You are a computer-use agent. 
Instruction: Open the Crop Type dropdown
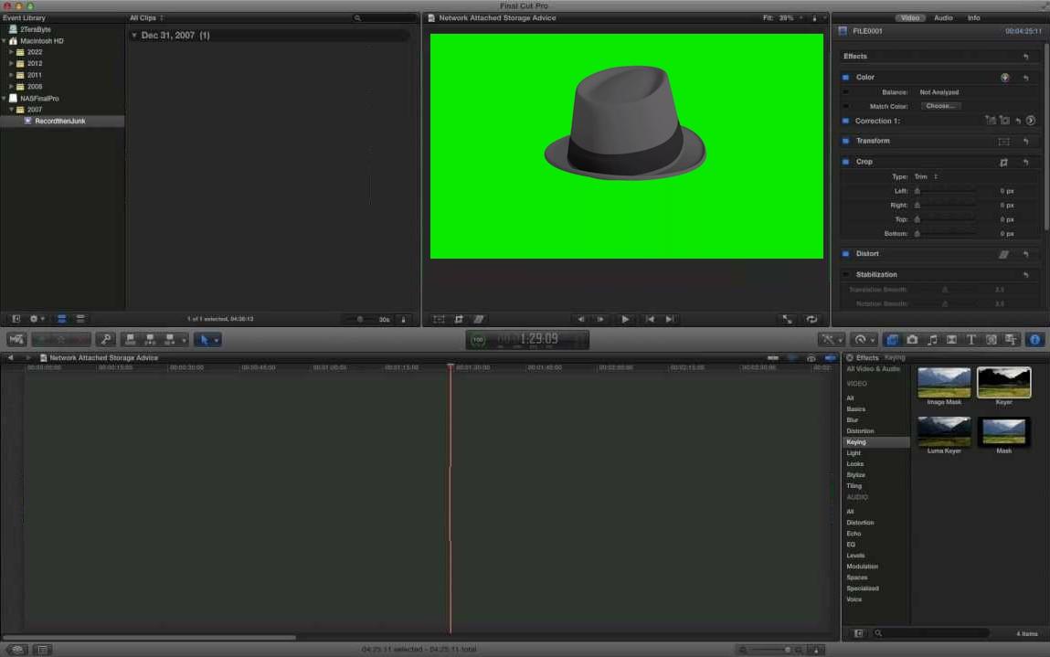(x=926, y=176)
